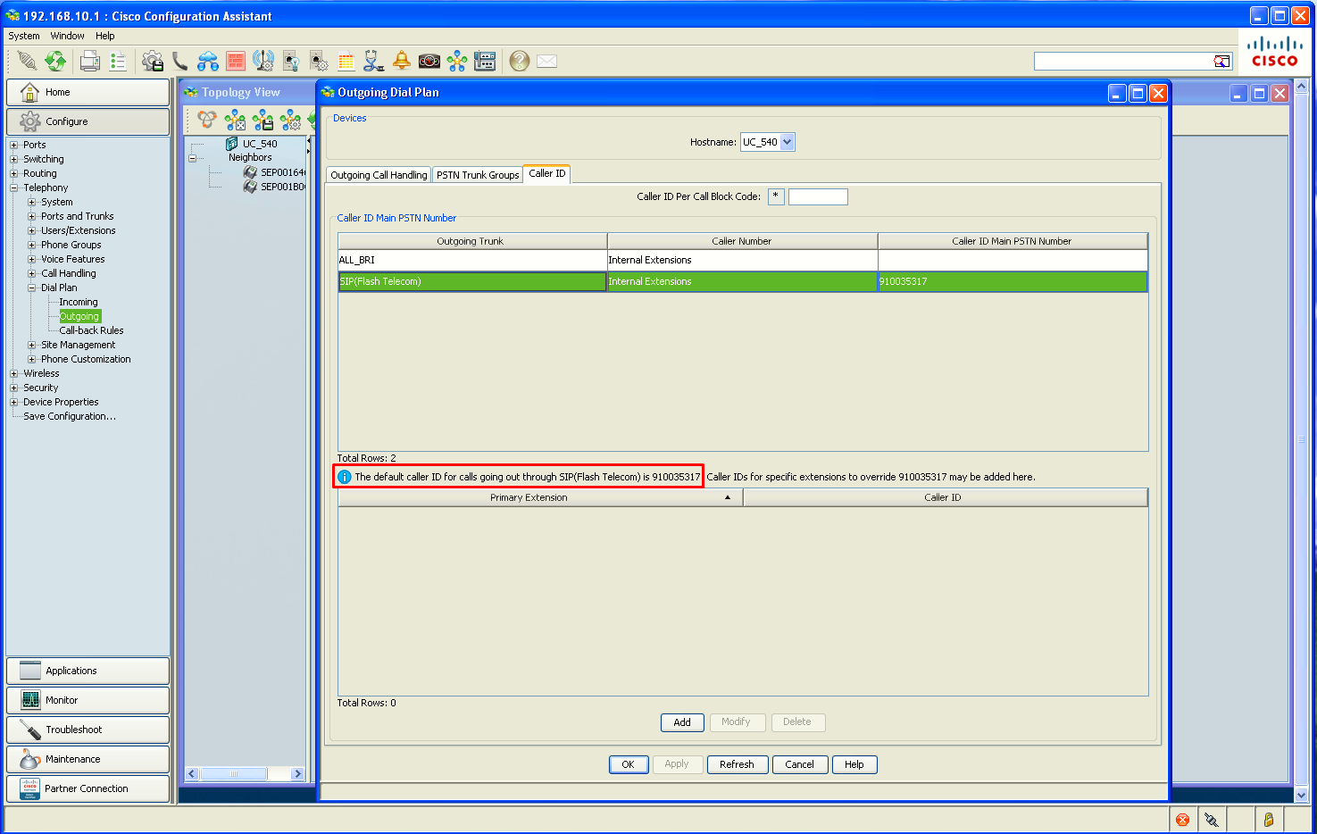This screenshot has height=834, width=1317.
Task: Click the wireless antenna settings toolbar icon
Action: 263,61
